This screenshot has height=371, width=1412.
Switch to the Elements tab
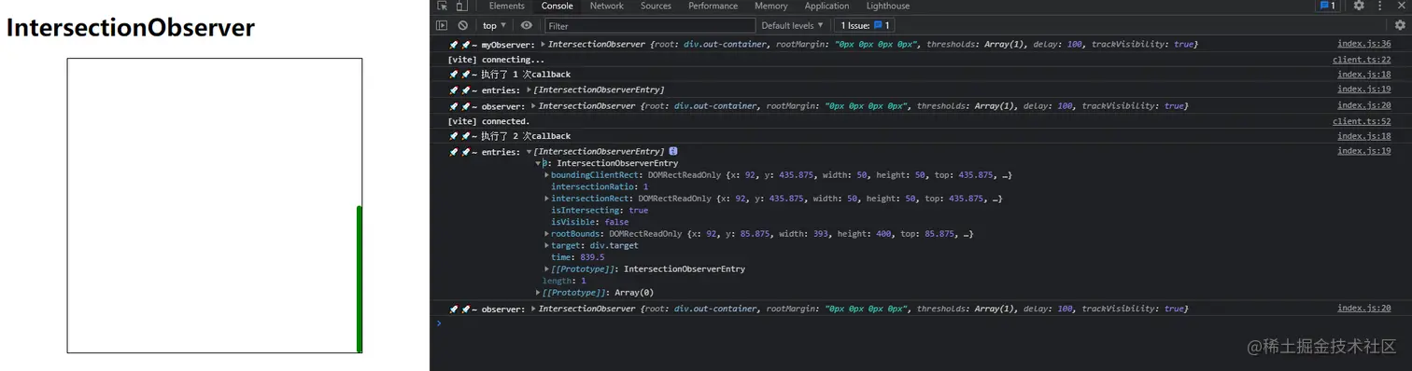(x=507, y=6)
